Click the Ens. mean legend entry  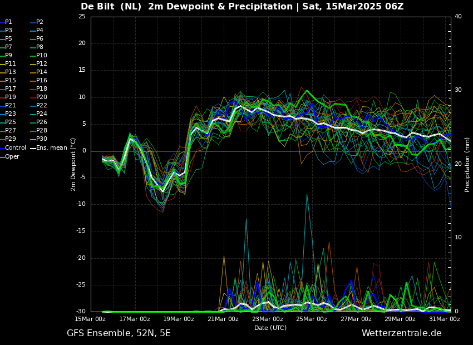click(52, 148)
